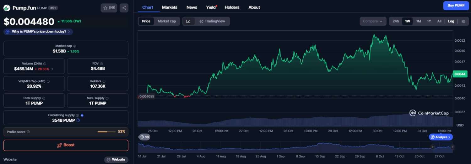Image resolution: width=471 pixels, height=164 pixels.
Task: Click the info icon beside Market cap
Action: [74, 46]
